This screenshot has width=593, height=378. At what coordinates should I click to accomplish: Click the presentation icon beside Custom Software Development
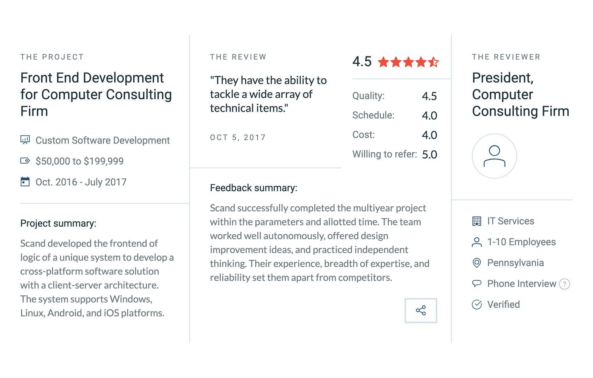click(25, 140)
